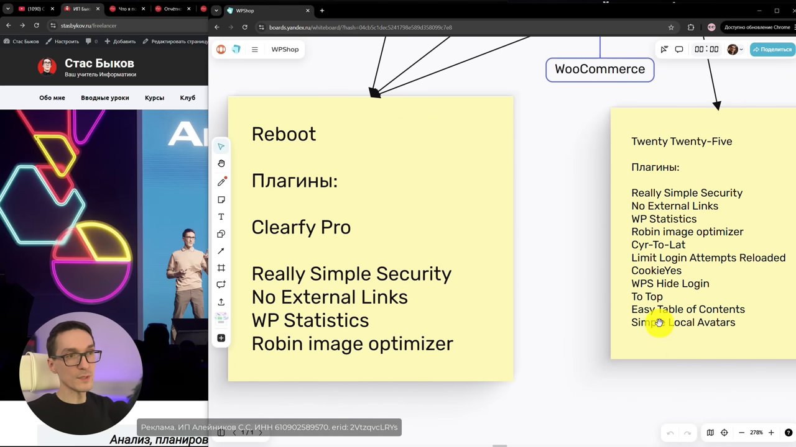Open the Курсы menu item
Image resolution: width=796 pixels, height=447 pixels.
point(154,97)
